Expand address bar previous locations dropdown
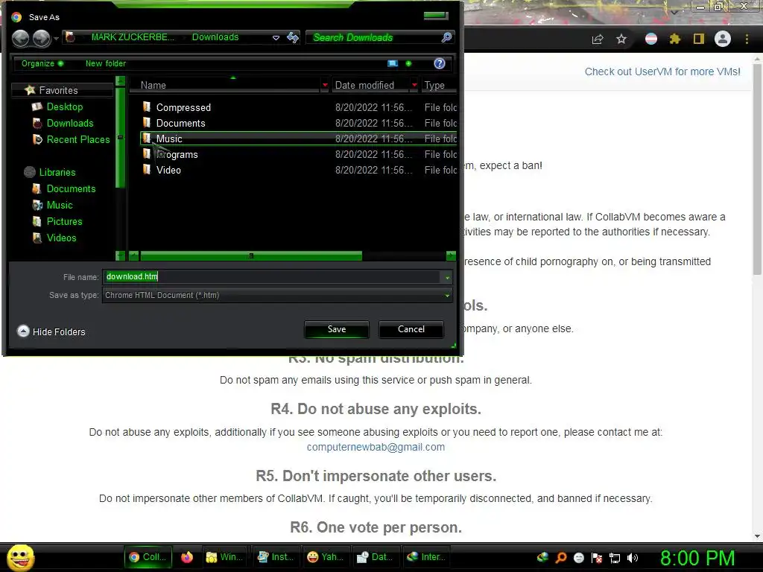Viewport: 763px width, 572px height. coord(276,37)
